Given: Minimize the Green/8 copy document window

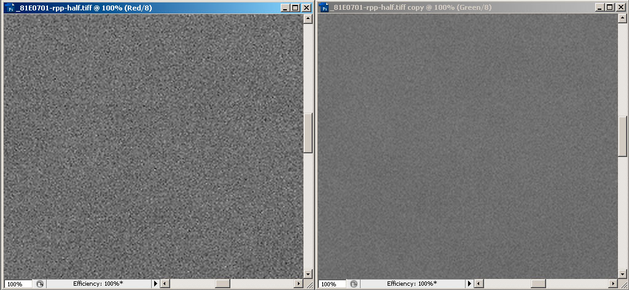Looking at the screenshot, I should click(600, 7).
